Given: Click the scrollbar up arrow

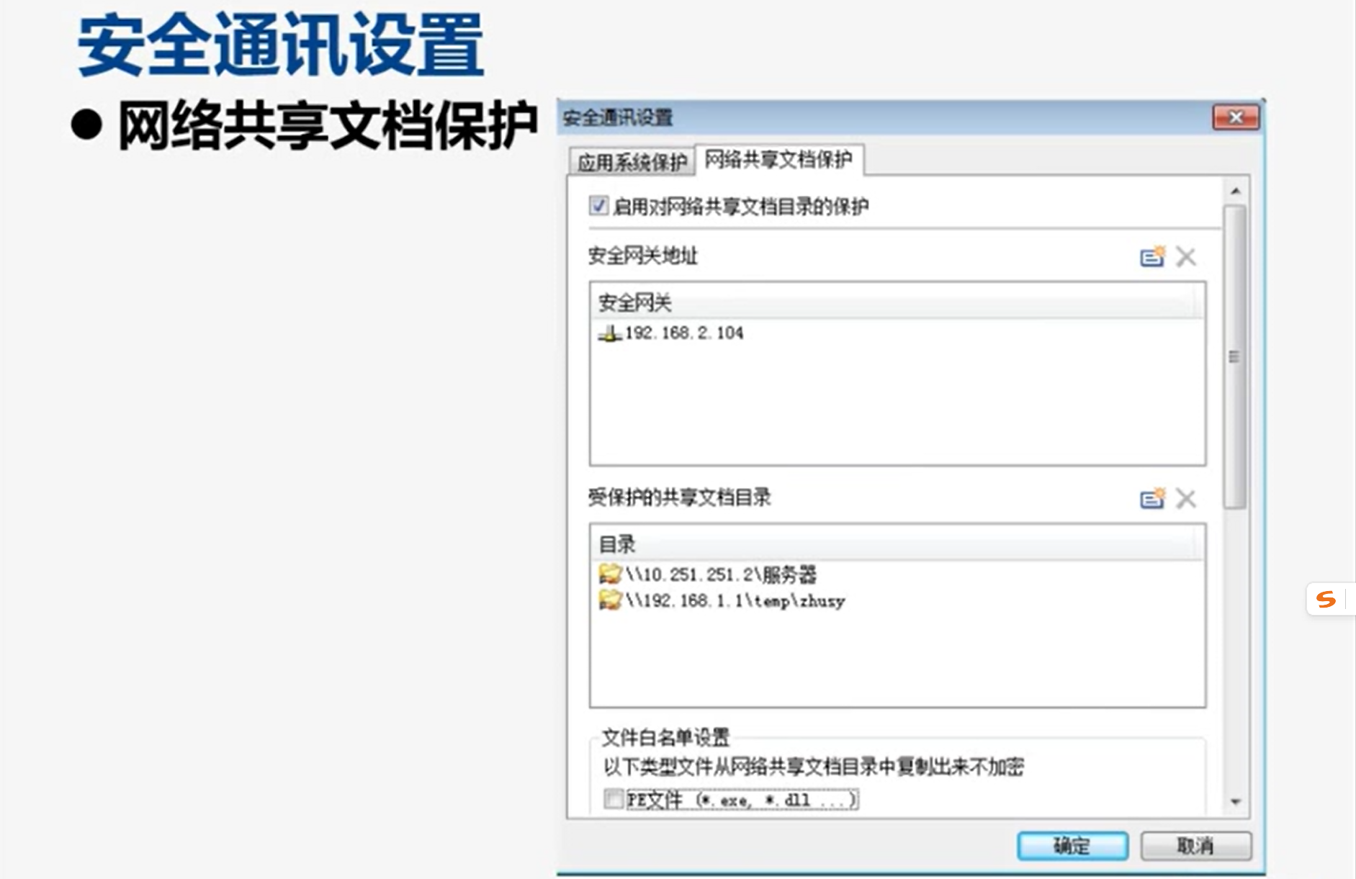Looking at the screenshot, I should coord(1236,191).
